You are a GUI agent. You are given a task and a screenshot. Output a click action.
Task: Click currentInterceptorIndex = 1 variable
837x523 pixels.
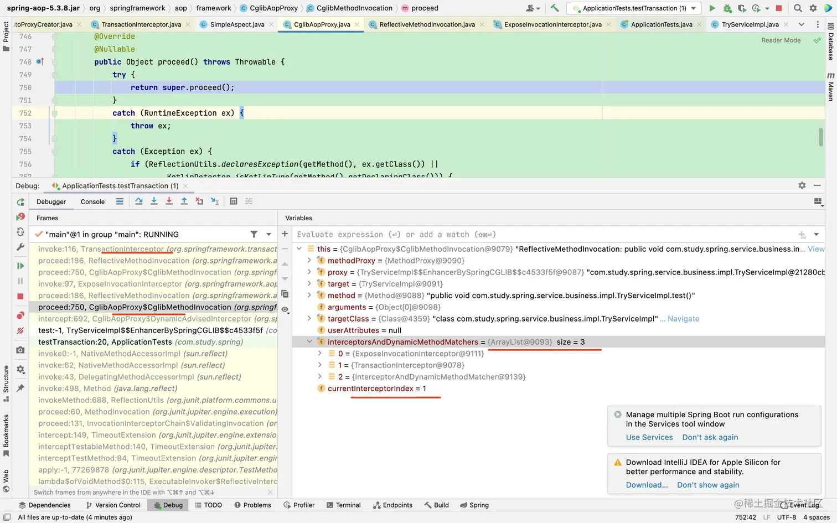376,389
